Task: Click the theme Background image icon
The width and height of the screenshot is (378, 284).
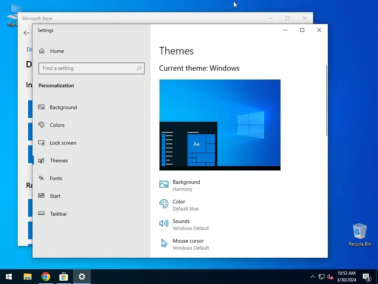Action: coord(164,184)
